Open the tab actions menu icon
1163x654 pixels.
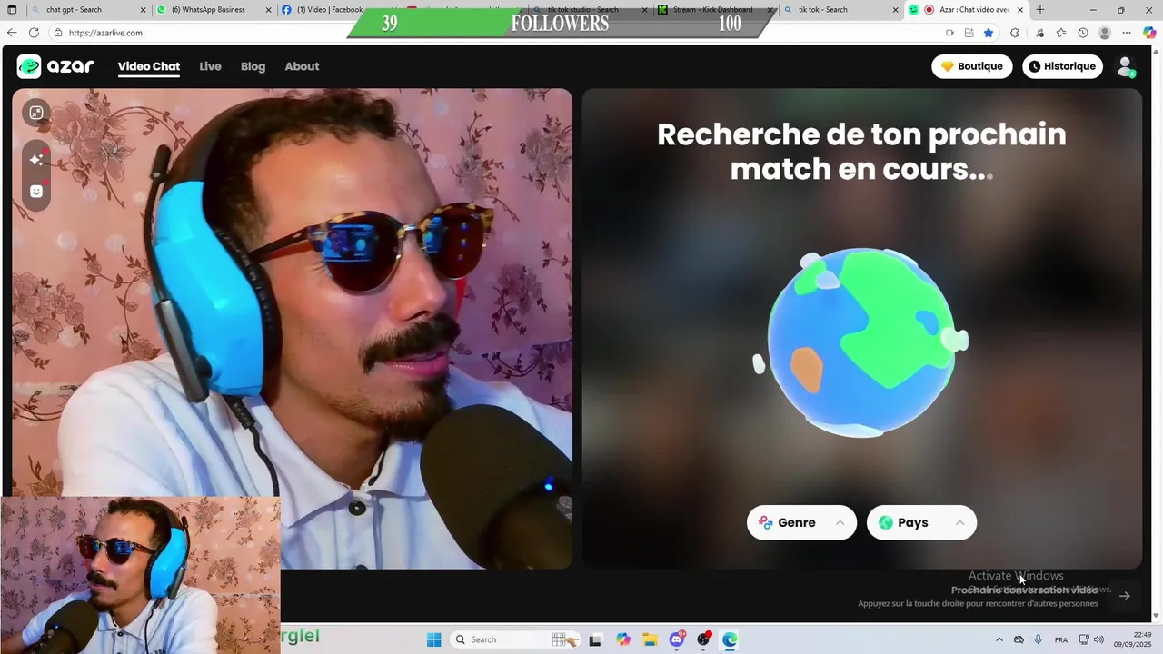click(12, 10)
